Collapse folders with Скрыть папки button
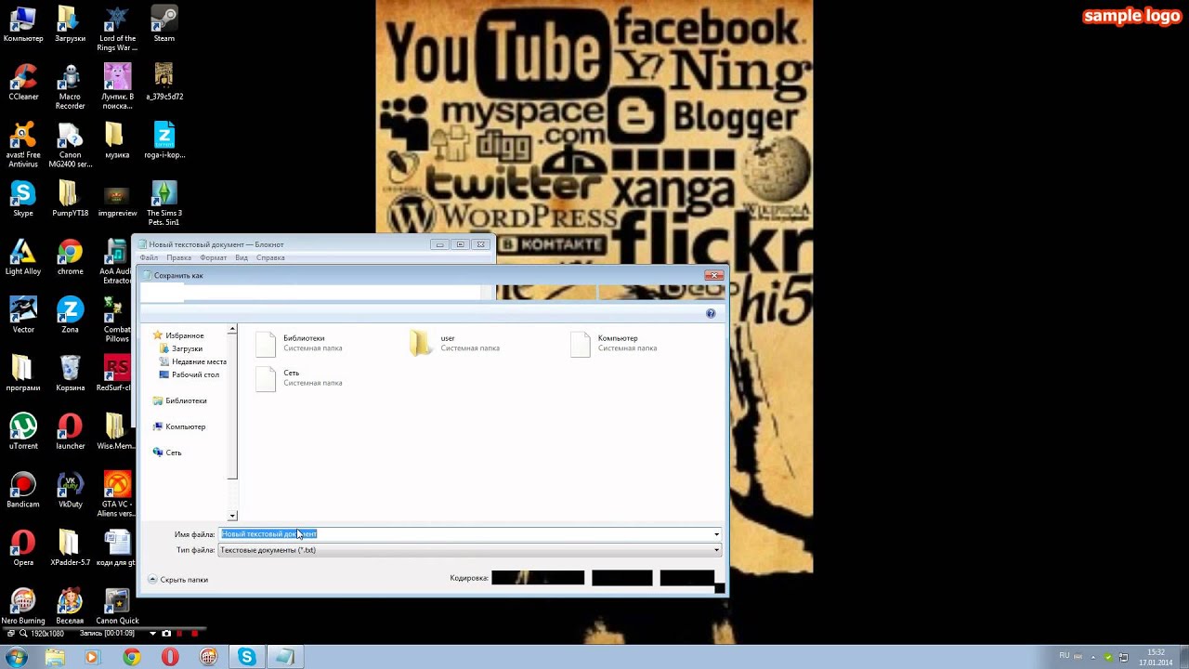The width and height of the screenshot is (1189, 669). coord(177,580)
